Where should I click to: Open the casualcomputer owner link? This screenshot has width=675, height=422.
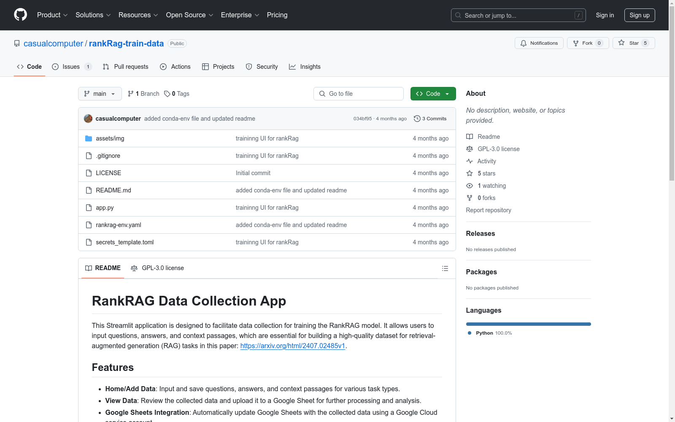coord(54,43)
